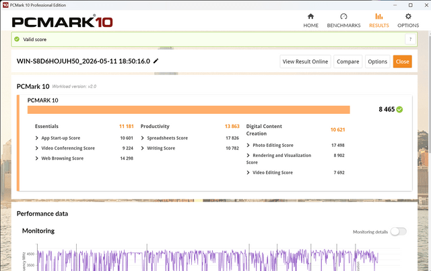Open the Benchmarks gauge icon
Screen dimensions: 431x271
pyautogui.click(x=343, y=16)
